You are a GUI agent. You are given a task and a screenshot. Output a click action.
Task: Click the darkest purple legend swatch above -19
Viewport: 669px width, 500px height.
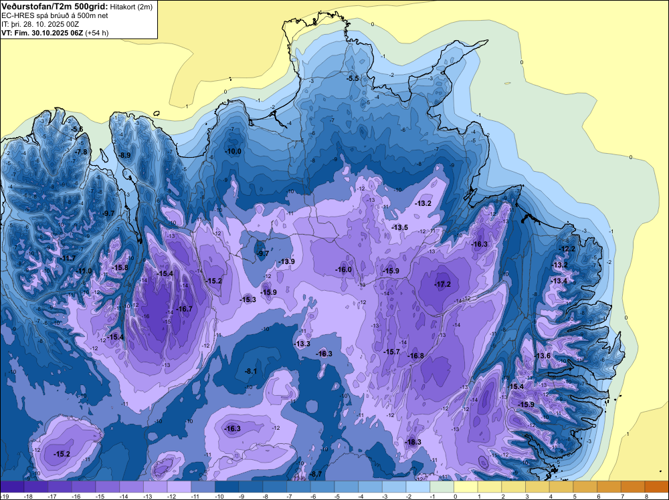pyautogui.click(x=12, y=487)
